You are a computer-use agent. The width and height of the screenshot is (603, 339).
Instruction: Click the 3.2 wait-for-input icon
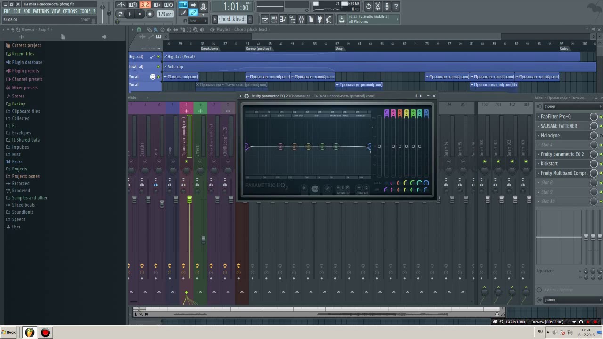pos(145,5)
